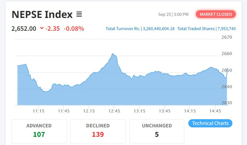This screenshot has width=247, height=145.
Task: Click the Total Turnover Rs value
Action: pyautogui.click(x=158, y=29)
